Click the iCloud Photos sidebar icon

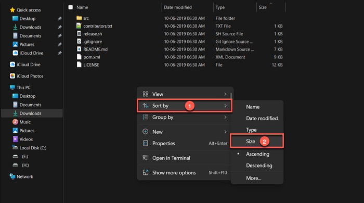[x=12, y=76]
